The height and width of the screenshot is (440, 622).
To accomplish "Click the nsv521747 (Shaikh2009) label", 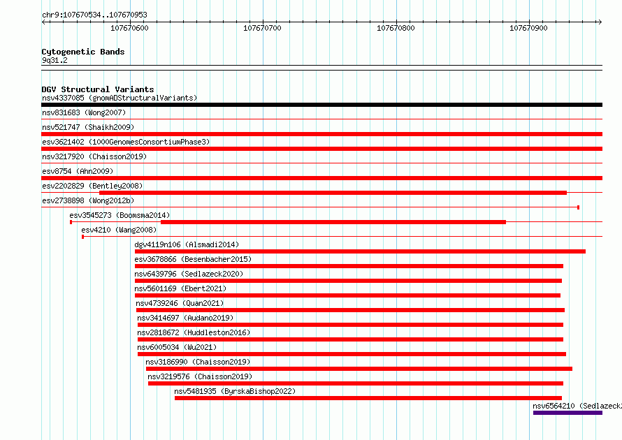I will (x=88, y=127).
